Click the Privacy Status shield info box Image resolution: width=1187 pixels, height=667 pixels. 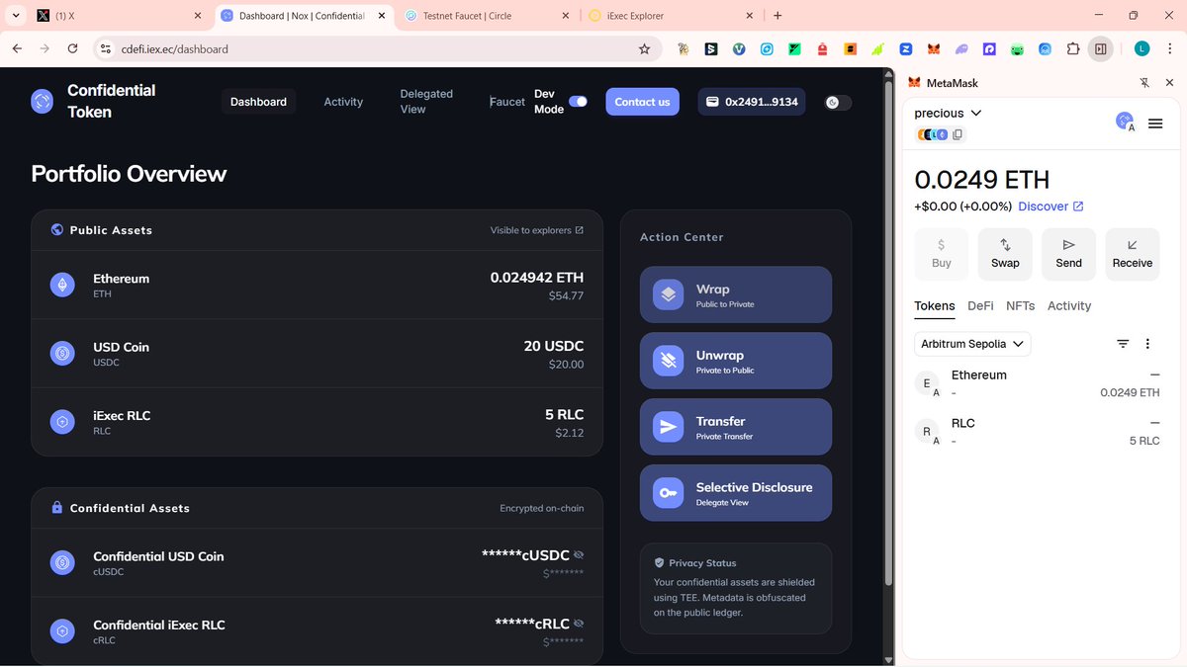pyautogui.click(x=736, y=588)
